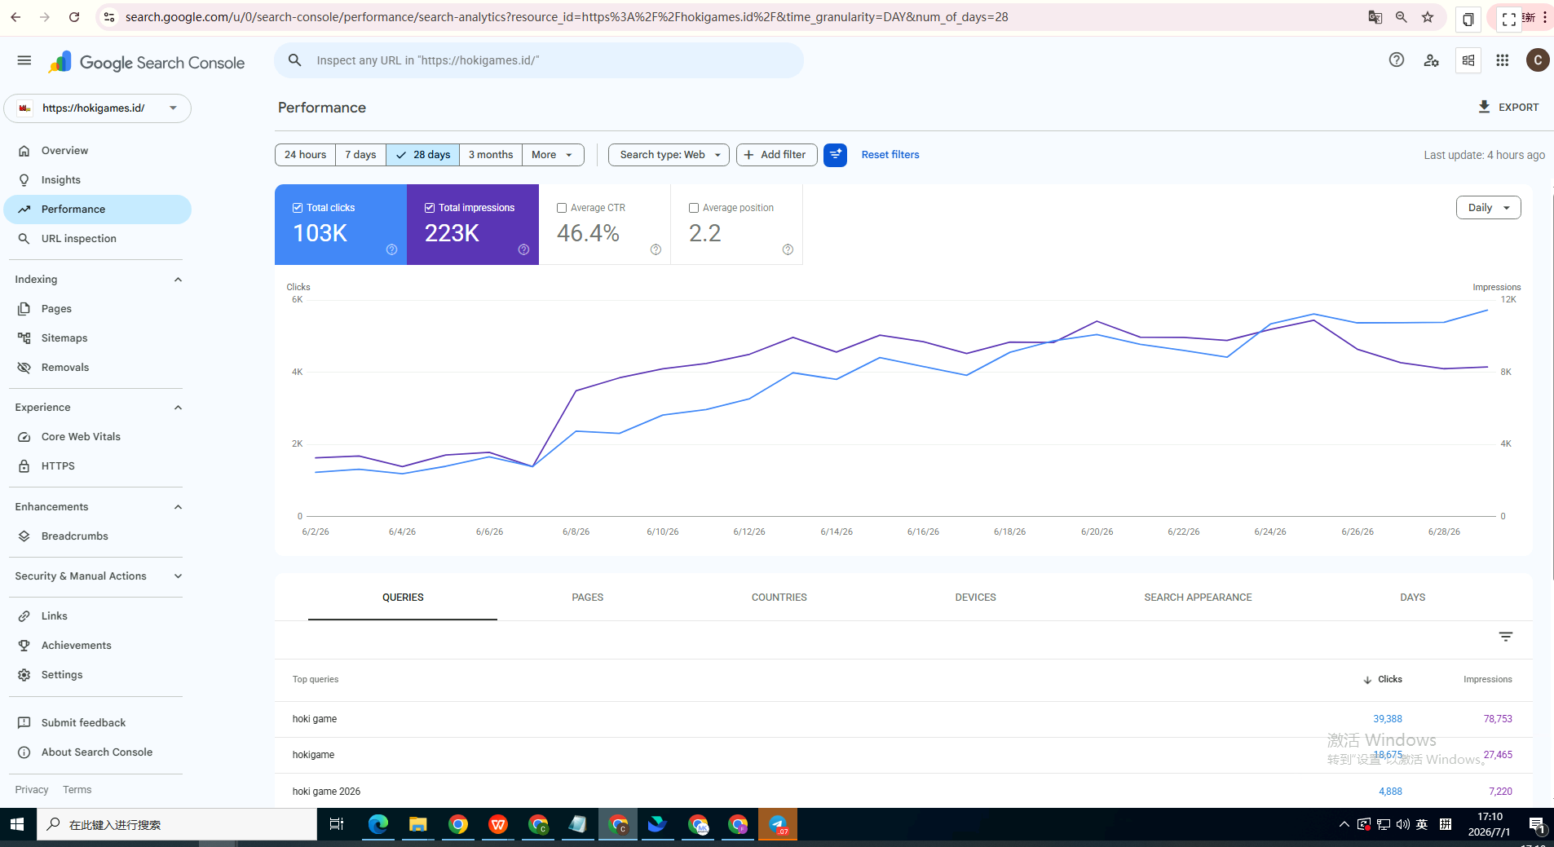Switch to the QUERIES tab

(x=403, y=598)
